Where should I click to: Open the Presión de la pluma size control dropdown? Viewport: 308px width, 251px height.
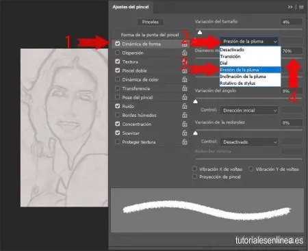tap(249, 41)
